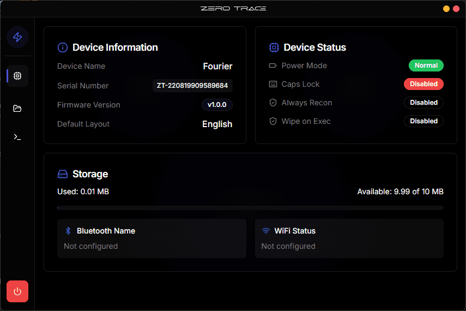The height and width of the screenshot is (311, 466).
Task: Click the Power Mode battery icon
Action: point(273,65)
